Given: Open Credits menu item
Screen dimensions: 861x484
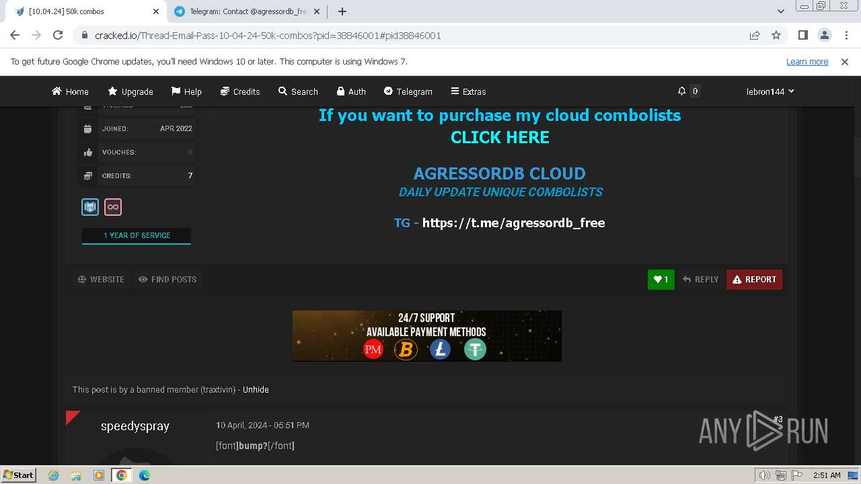Looking at the screenshot, I should (240, 91).
